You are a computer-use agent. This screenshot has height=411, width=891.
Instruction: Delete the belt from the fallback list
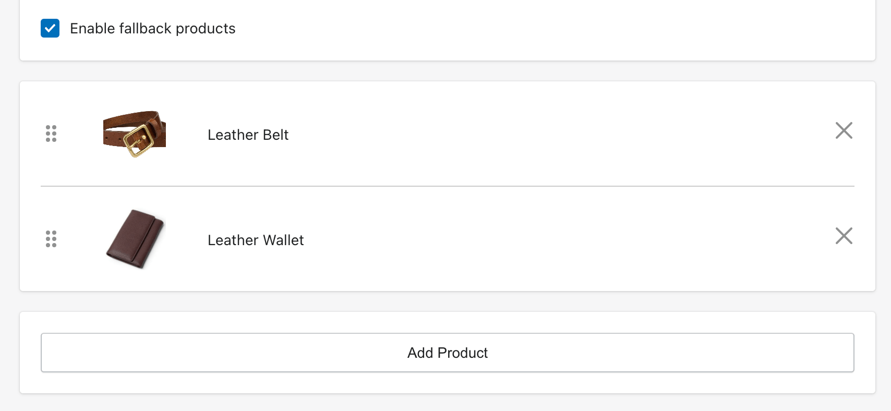coord(844,130)
